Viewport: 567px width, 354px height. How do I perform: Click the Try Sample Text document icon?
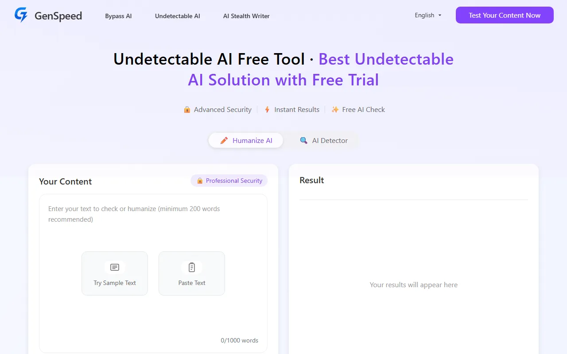point(115,267)
